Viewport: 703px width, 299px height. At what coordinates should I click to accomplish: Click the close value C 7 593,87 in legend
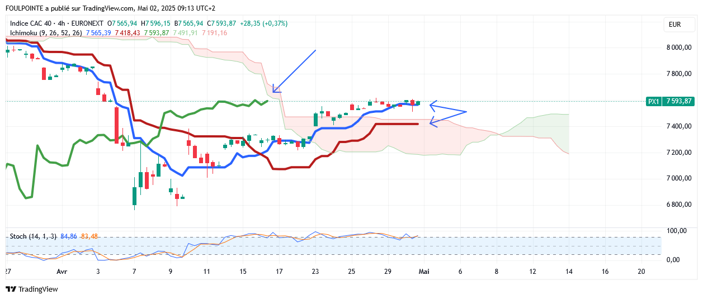[x=222, y=23]
